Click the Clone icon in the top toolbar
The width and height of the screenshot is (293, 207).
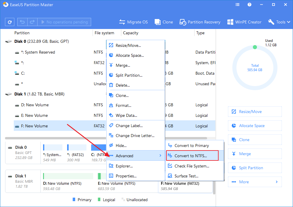(164, 22)
